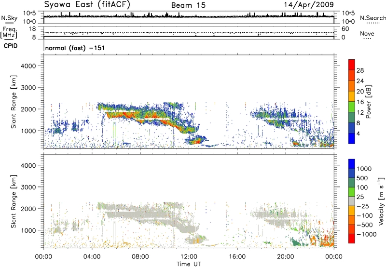The width and height of the screenshot is (386, 267).
Task: Click the '08:00' time axis tick
Action: point(140,257)
